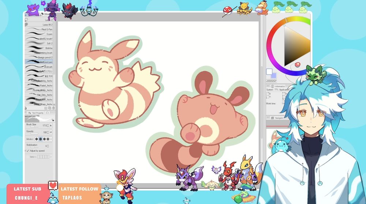Choose the G-pen brush
Screen dimensions: 366x204
(39, 34)
